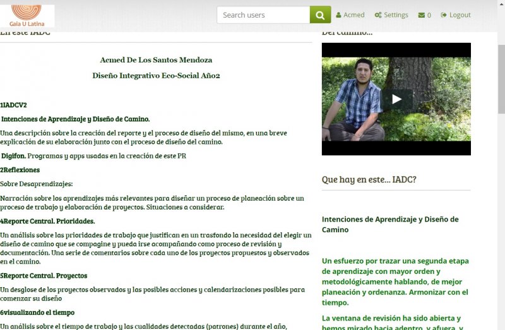Image resolution: width=505 pixels, height=330 pixels.
Task: Click the scrollbar up arrow
Action: coord(501,3)
